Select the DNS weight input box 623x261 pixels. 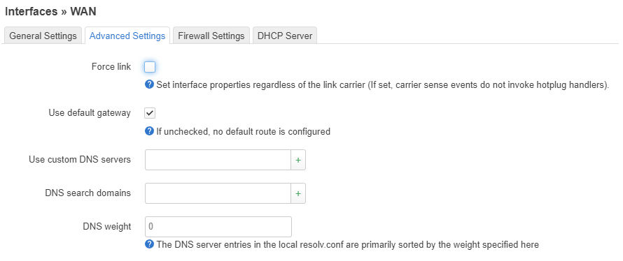pos(218,227)
